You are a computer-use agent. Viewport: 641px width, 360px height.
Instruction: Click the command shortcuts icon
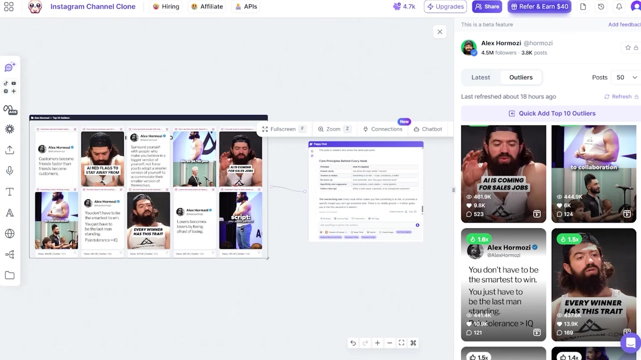point(413,343)
